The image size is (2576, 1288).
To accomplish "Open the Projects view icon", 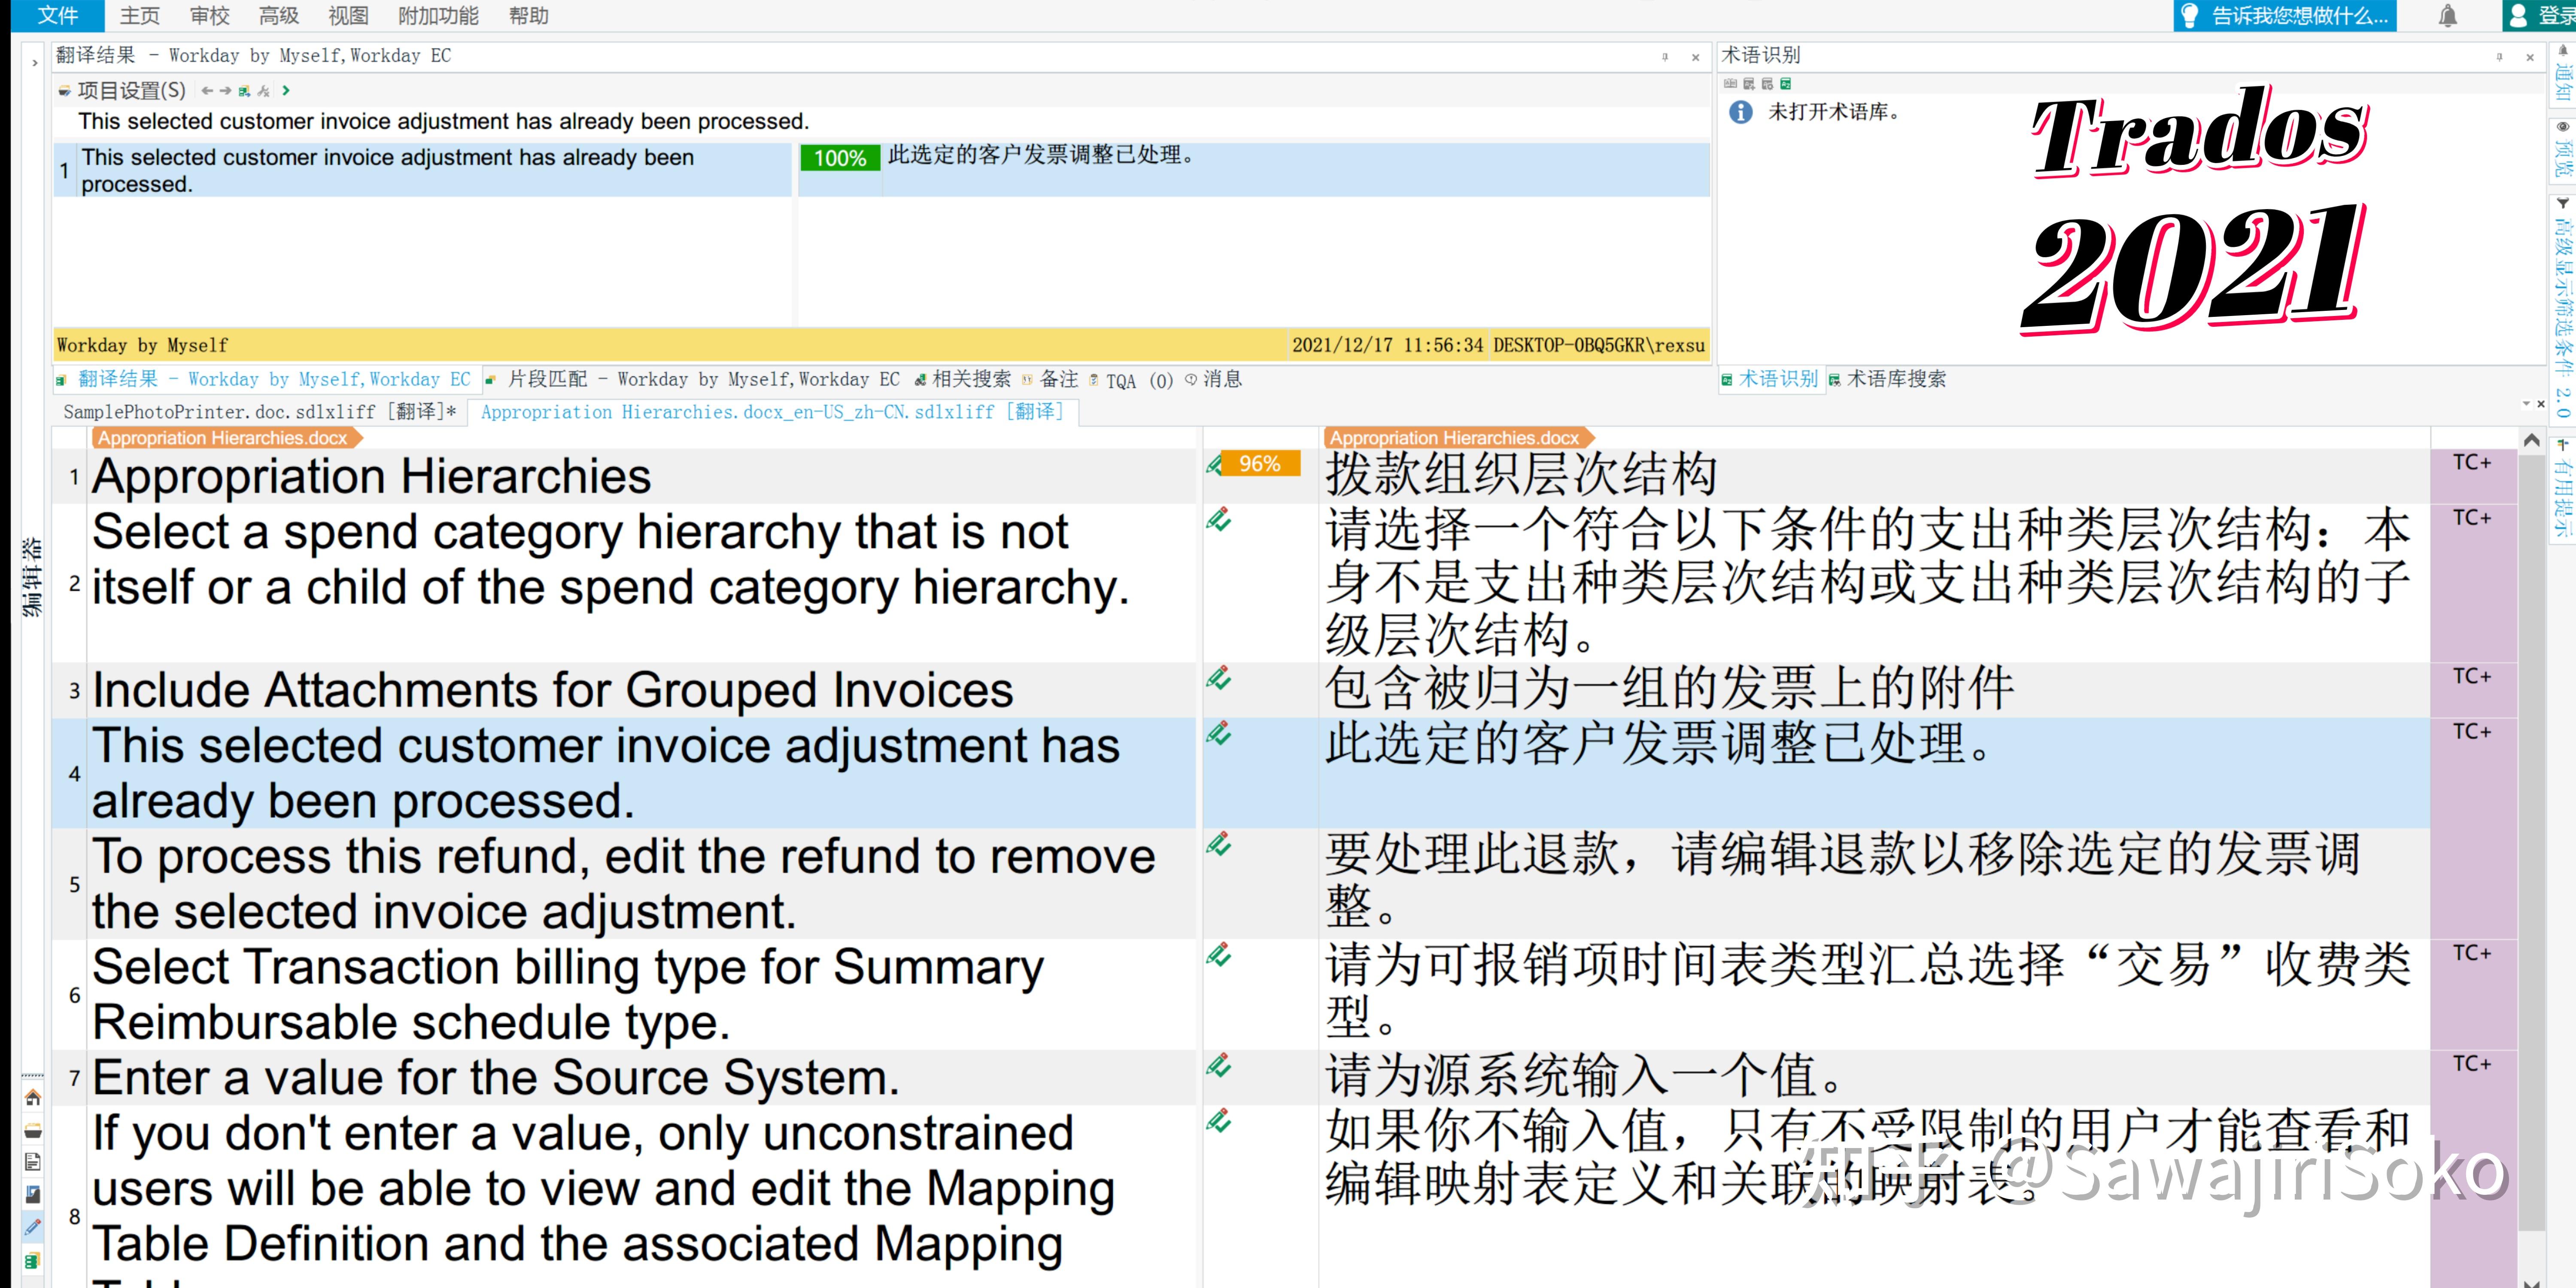I will 32,1130.
